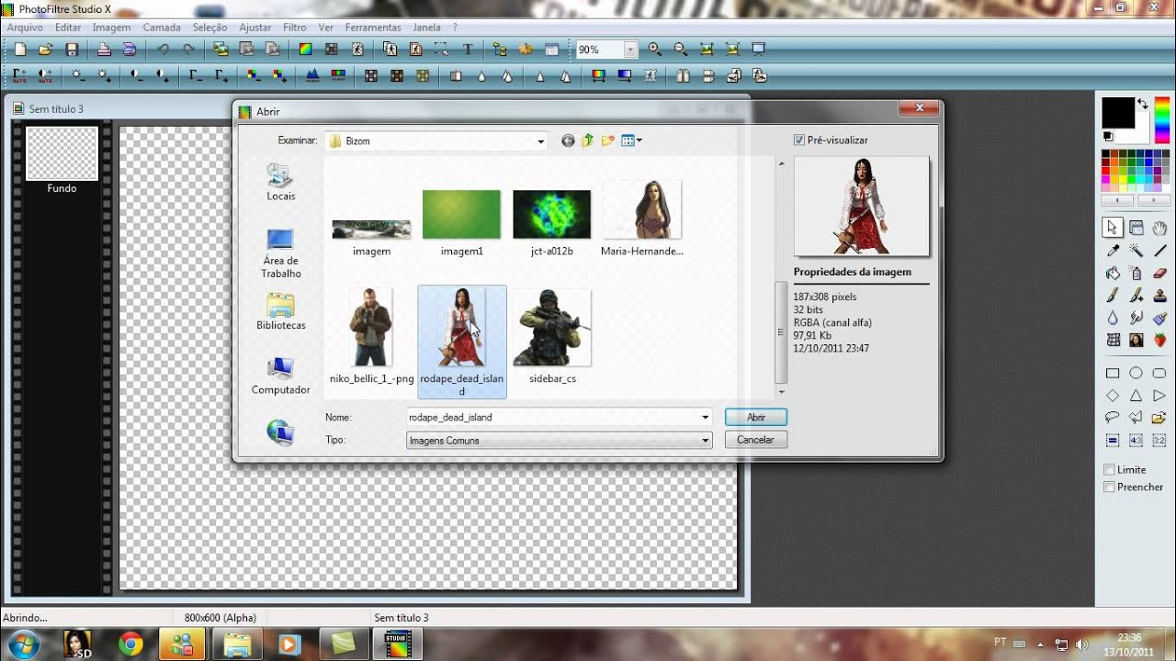
Task: Select the Fundo layer thumbnail
Action: (x=62, y=153)
